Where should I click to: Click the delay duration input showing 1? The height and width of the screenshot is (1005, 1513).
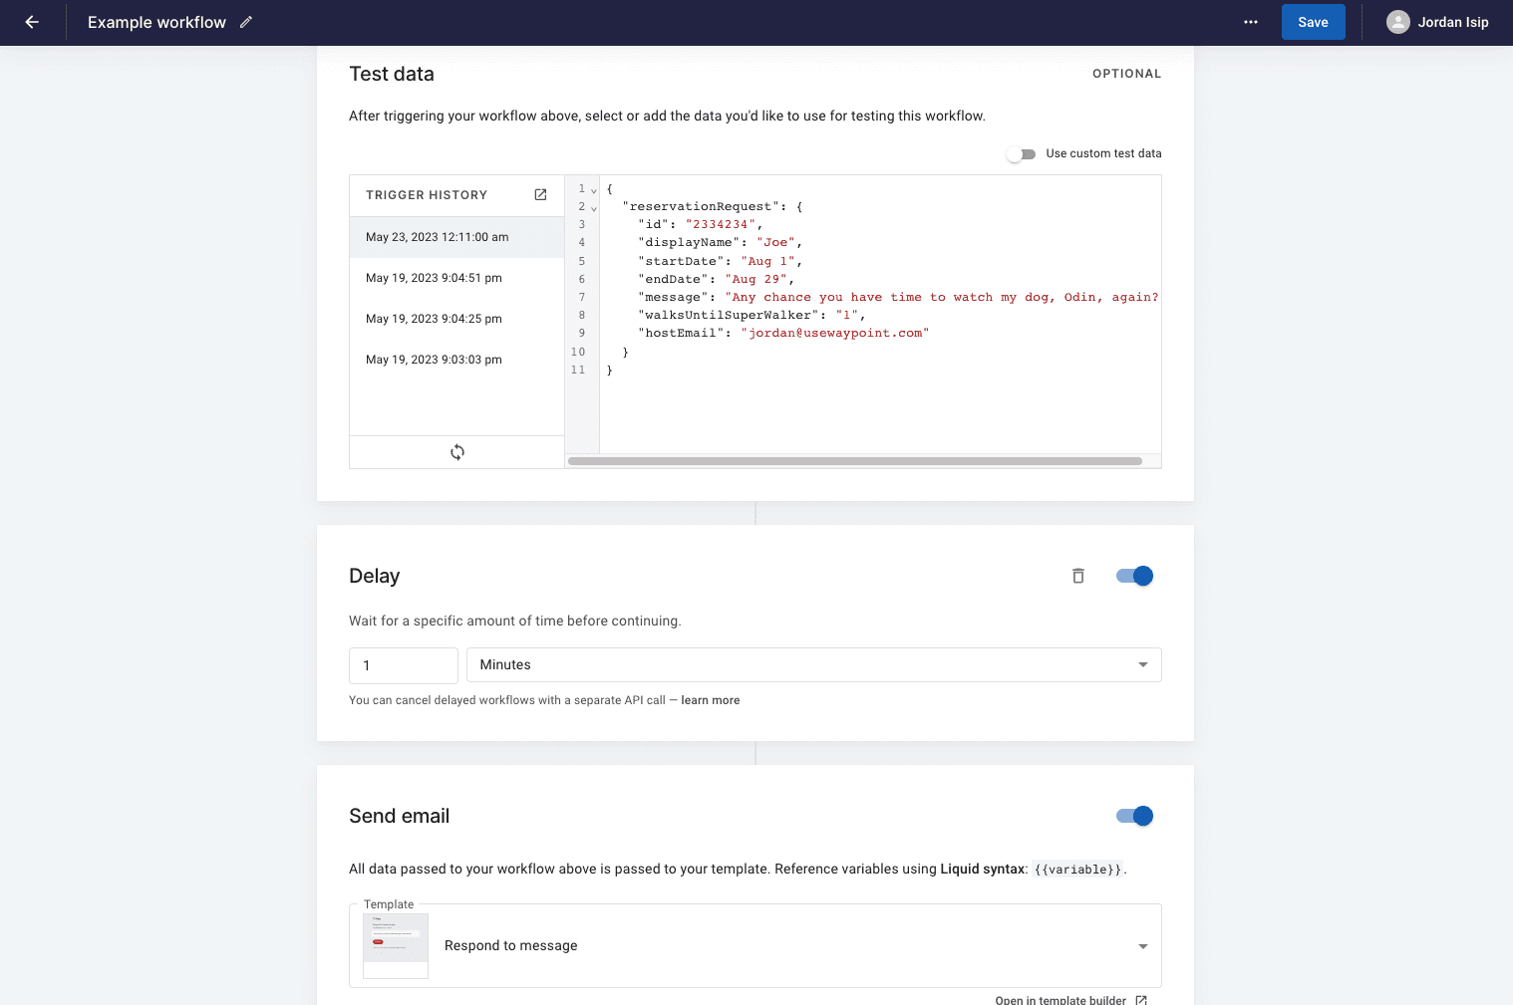point(403,664)
